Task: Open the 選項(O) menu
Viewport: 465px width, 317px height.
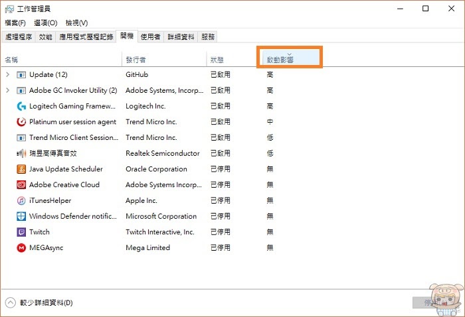Action: click(x=46, y=23)
